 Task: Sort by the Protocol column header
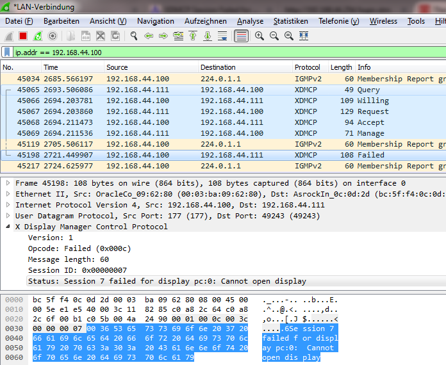tap(311, 67)
